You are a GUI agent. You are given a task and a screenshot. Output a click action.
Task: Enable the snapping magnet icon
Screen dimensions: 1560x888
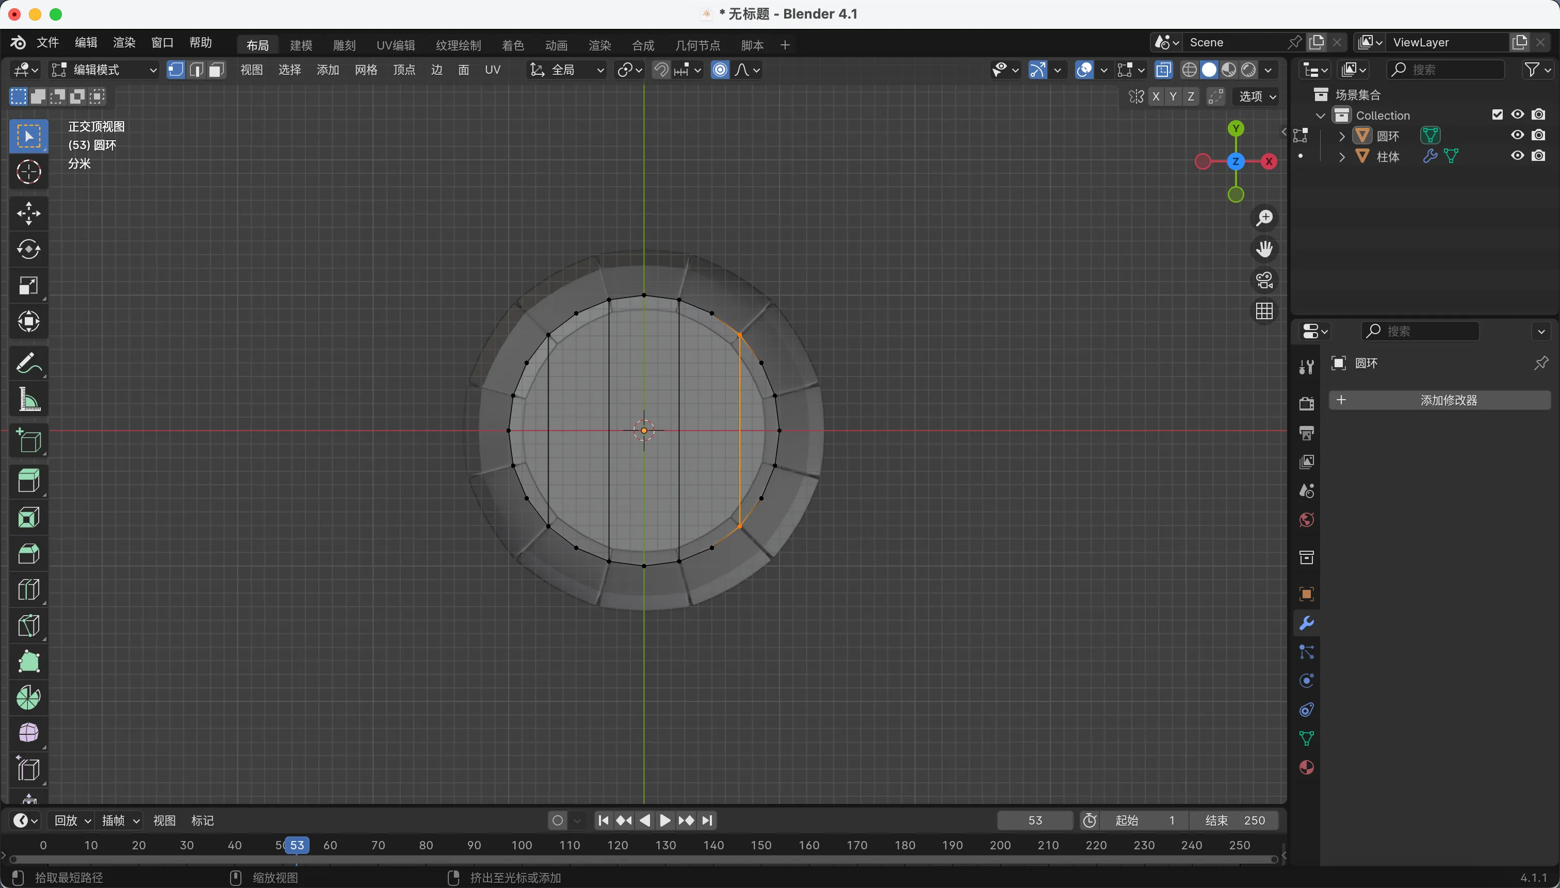pos(661,70)
